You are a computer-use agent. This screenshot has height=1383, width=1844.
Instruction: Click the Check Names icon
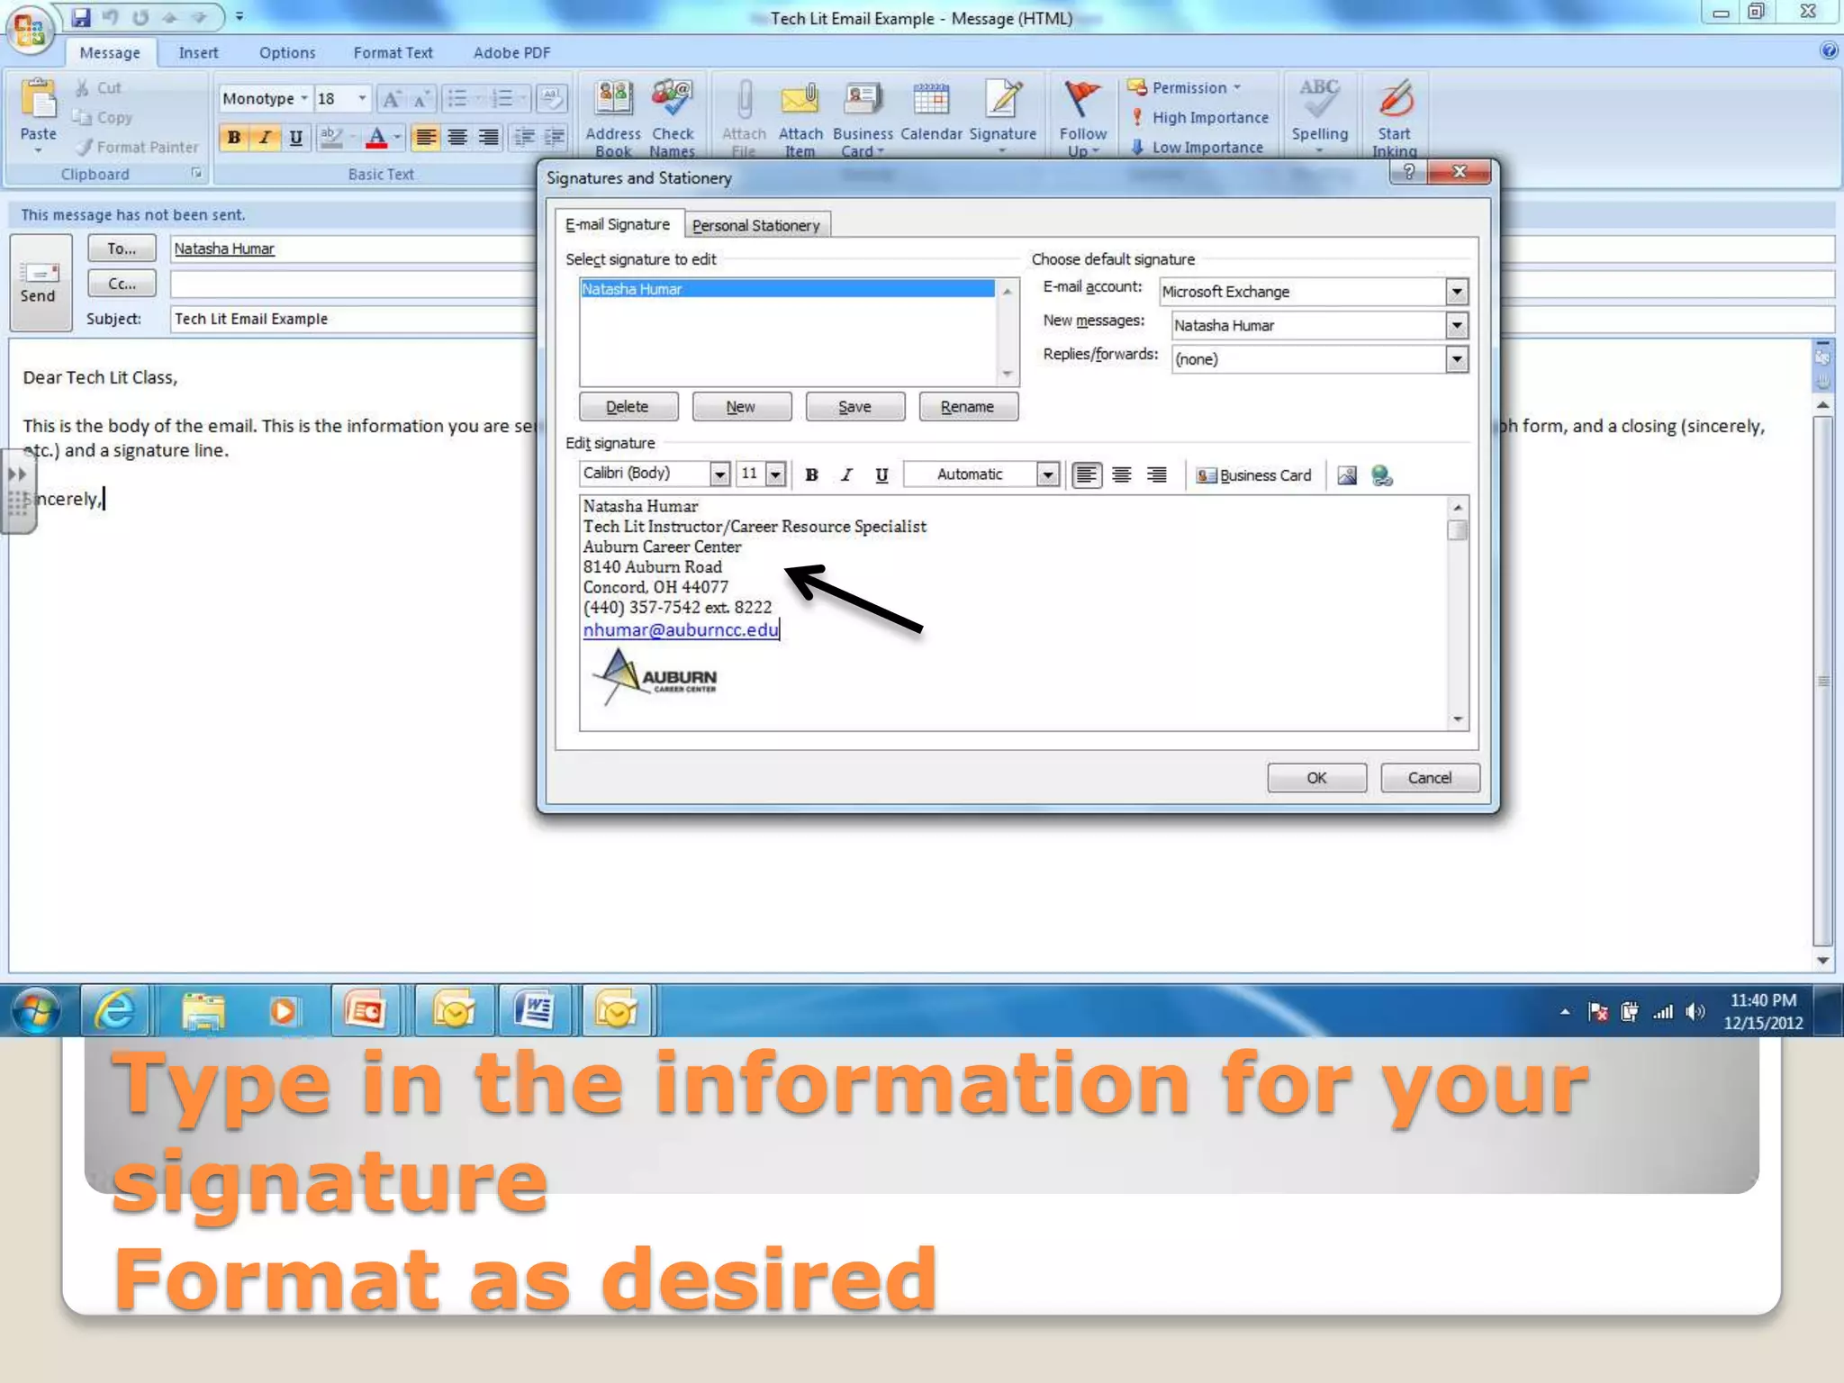pos(672,118)
